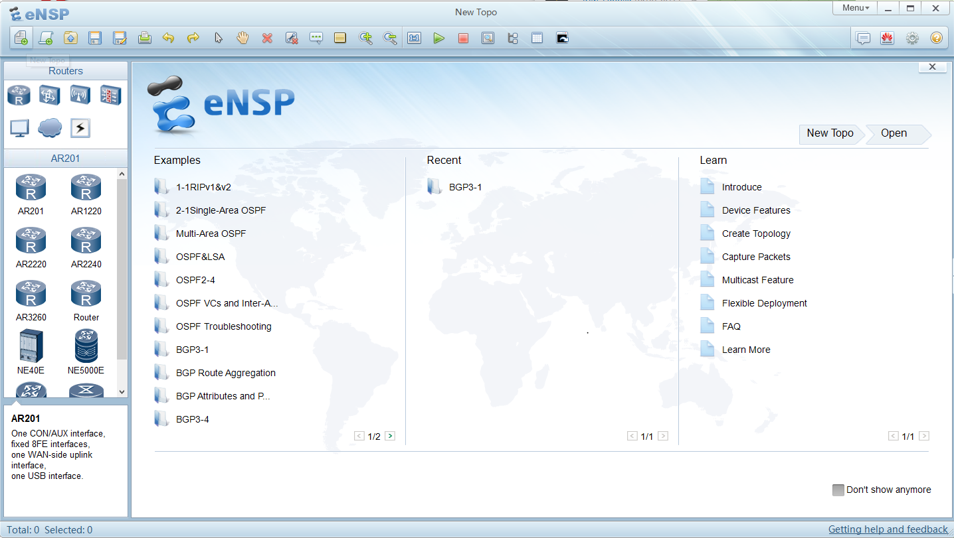Click the New Topo toolbar icon
This screenshot has width=954, height=538.
[21, 38]
